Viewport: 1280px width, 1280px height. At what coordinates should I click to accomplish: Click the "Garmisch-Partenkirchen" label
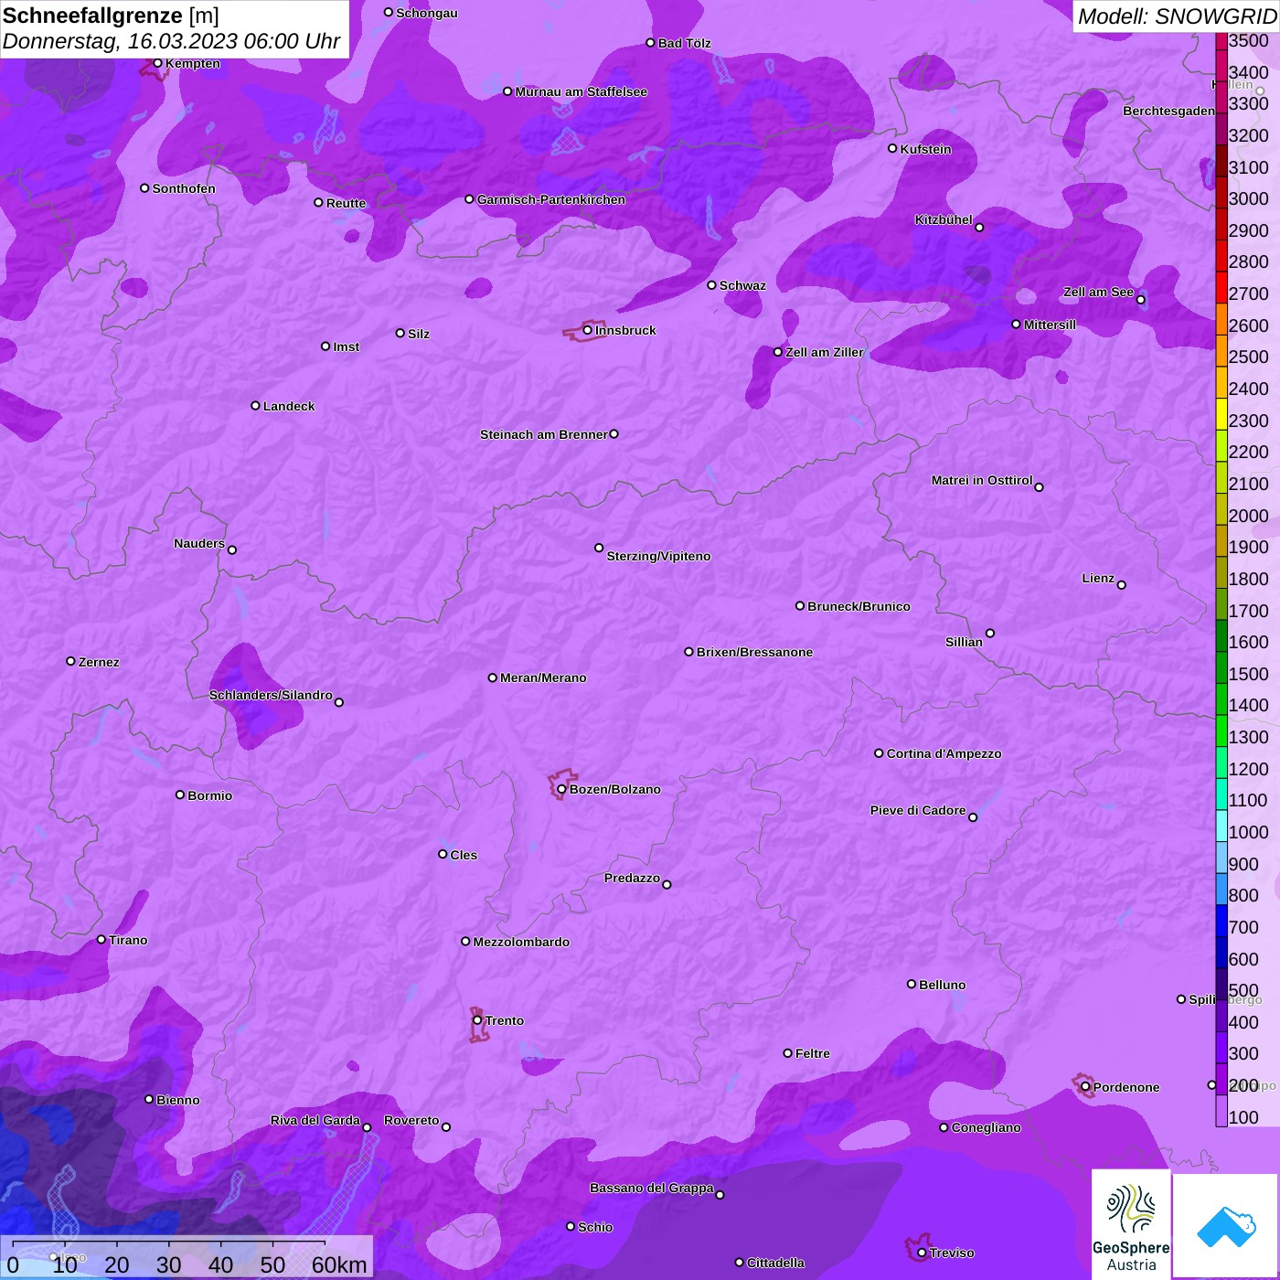[x=551, y=199]
